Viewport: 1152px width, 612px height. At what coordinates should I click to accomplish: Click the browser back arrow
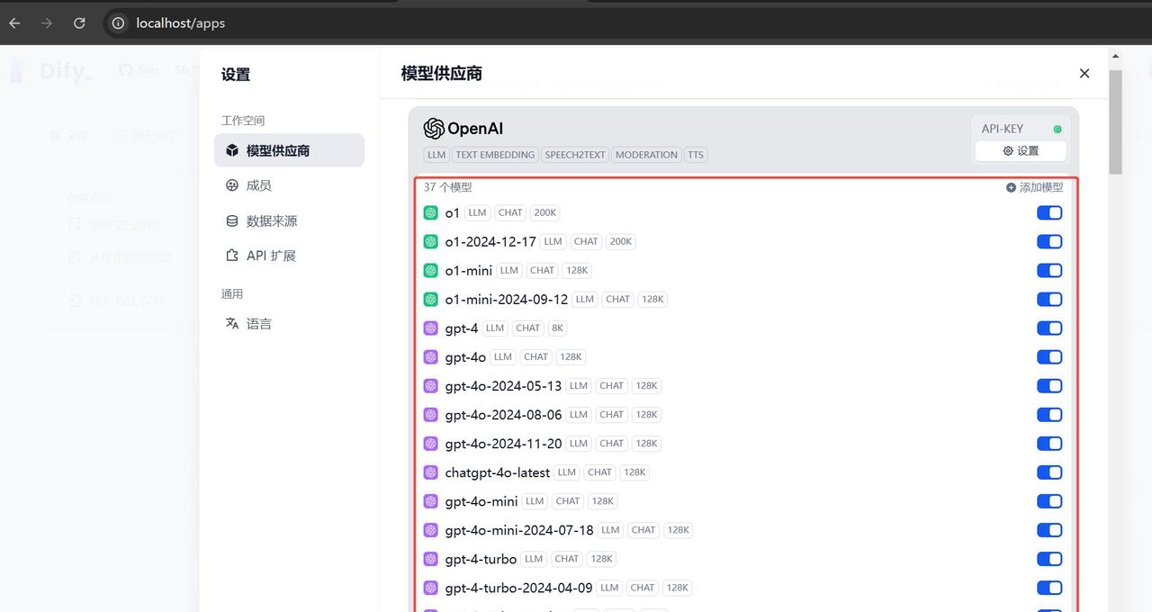[13, 22]
